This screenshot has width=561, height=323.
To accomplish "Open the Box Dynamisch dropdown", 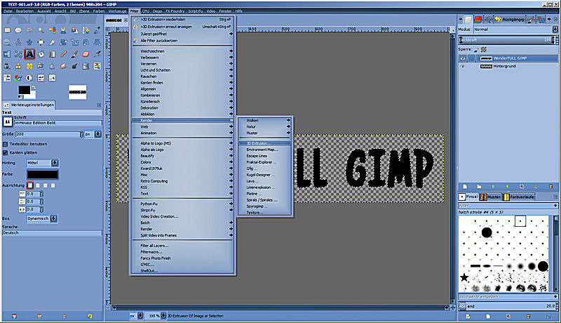I will [42, 218].
